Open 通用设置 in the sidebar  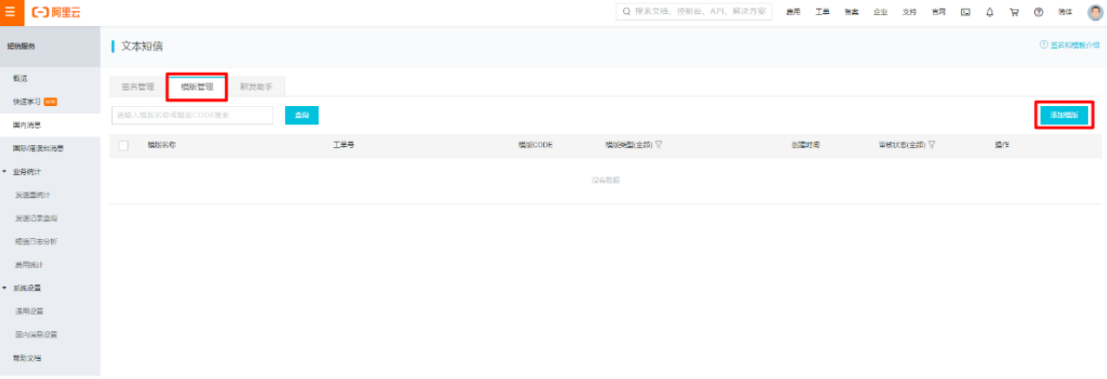coord(30,310)
